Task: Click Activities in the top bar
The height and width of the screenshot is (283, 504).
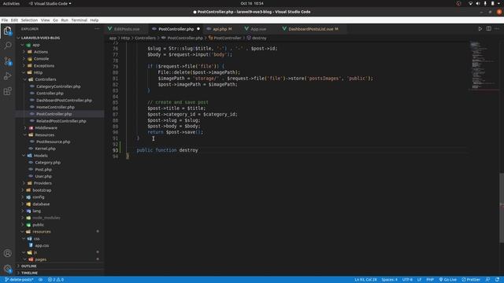Action: click(x=11, y=3)
